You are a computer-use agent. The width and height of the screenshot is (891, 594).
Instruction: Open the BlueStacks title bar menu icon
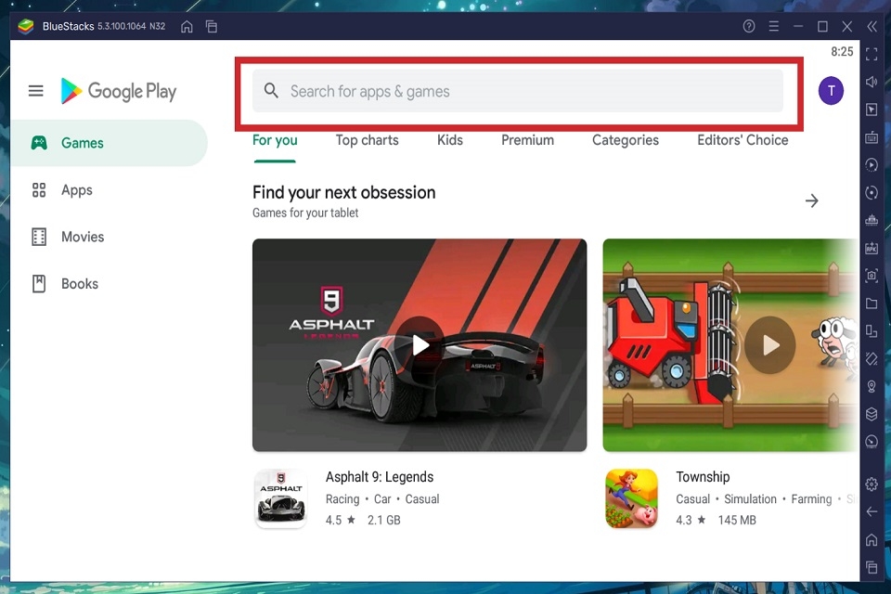pos(773,26)
